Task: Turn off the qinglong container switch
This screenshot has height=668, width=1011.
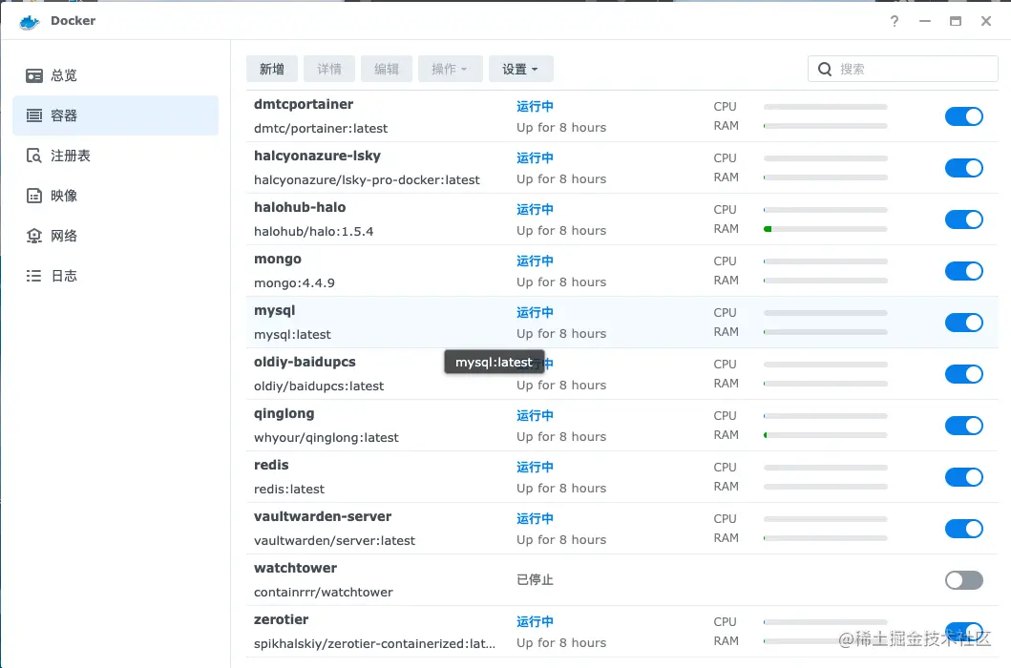Action: [x=964, y=426]
